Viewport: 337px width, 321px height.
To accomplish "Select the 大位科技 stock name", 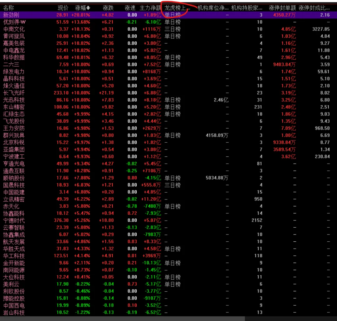I will pos(14,277).
